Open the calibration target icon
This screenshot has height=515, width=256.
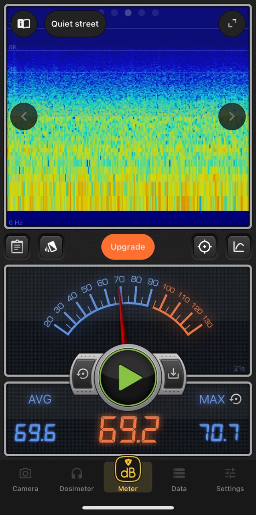pos(205,247)
